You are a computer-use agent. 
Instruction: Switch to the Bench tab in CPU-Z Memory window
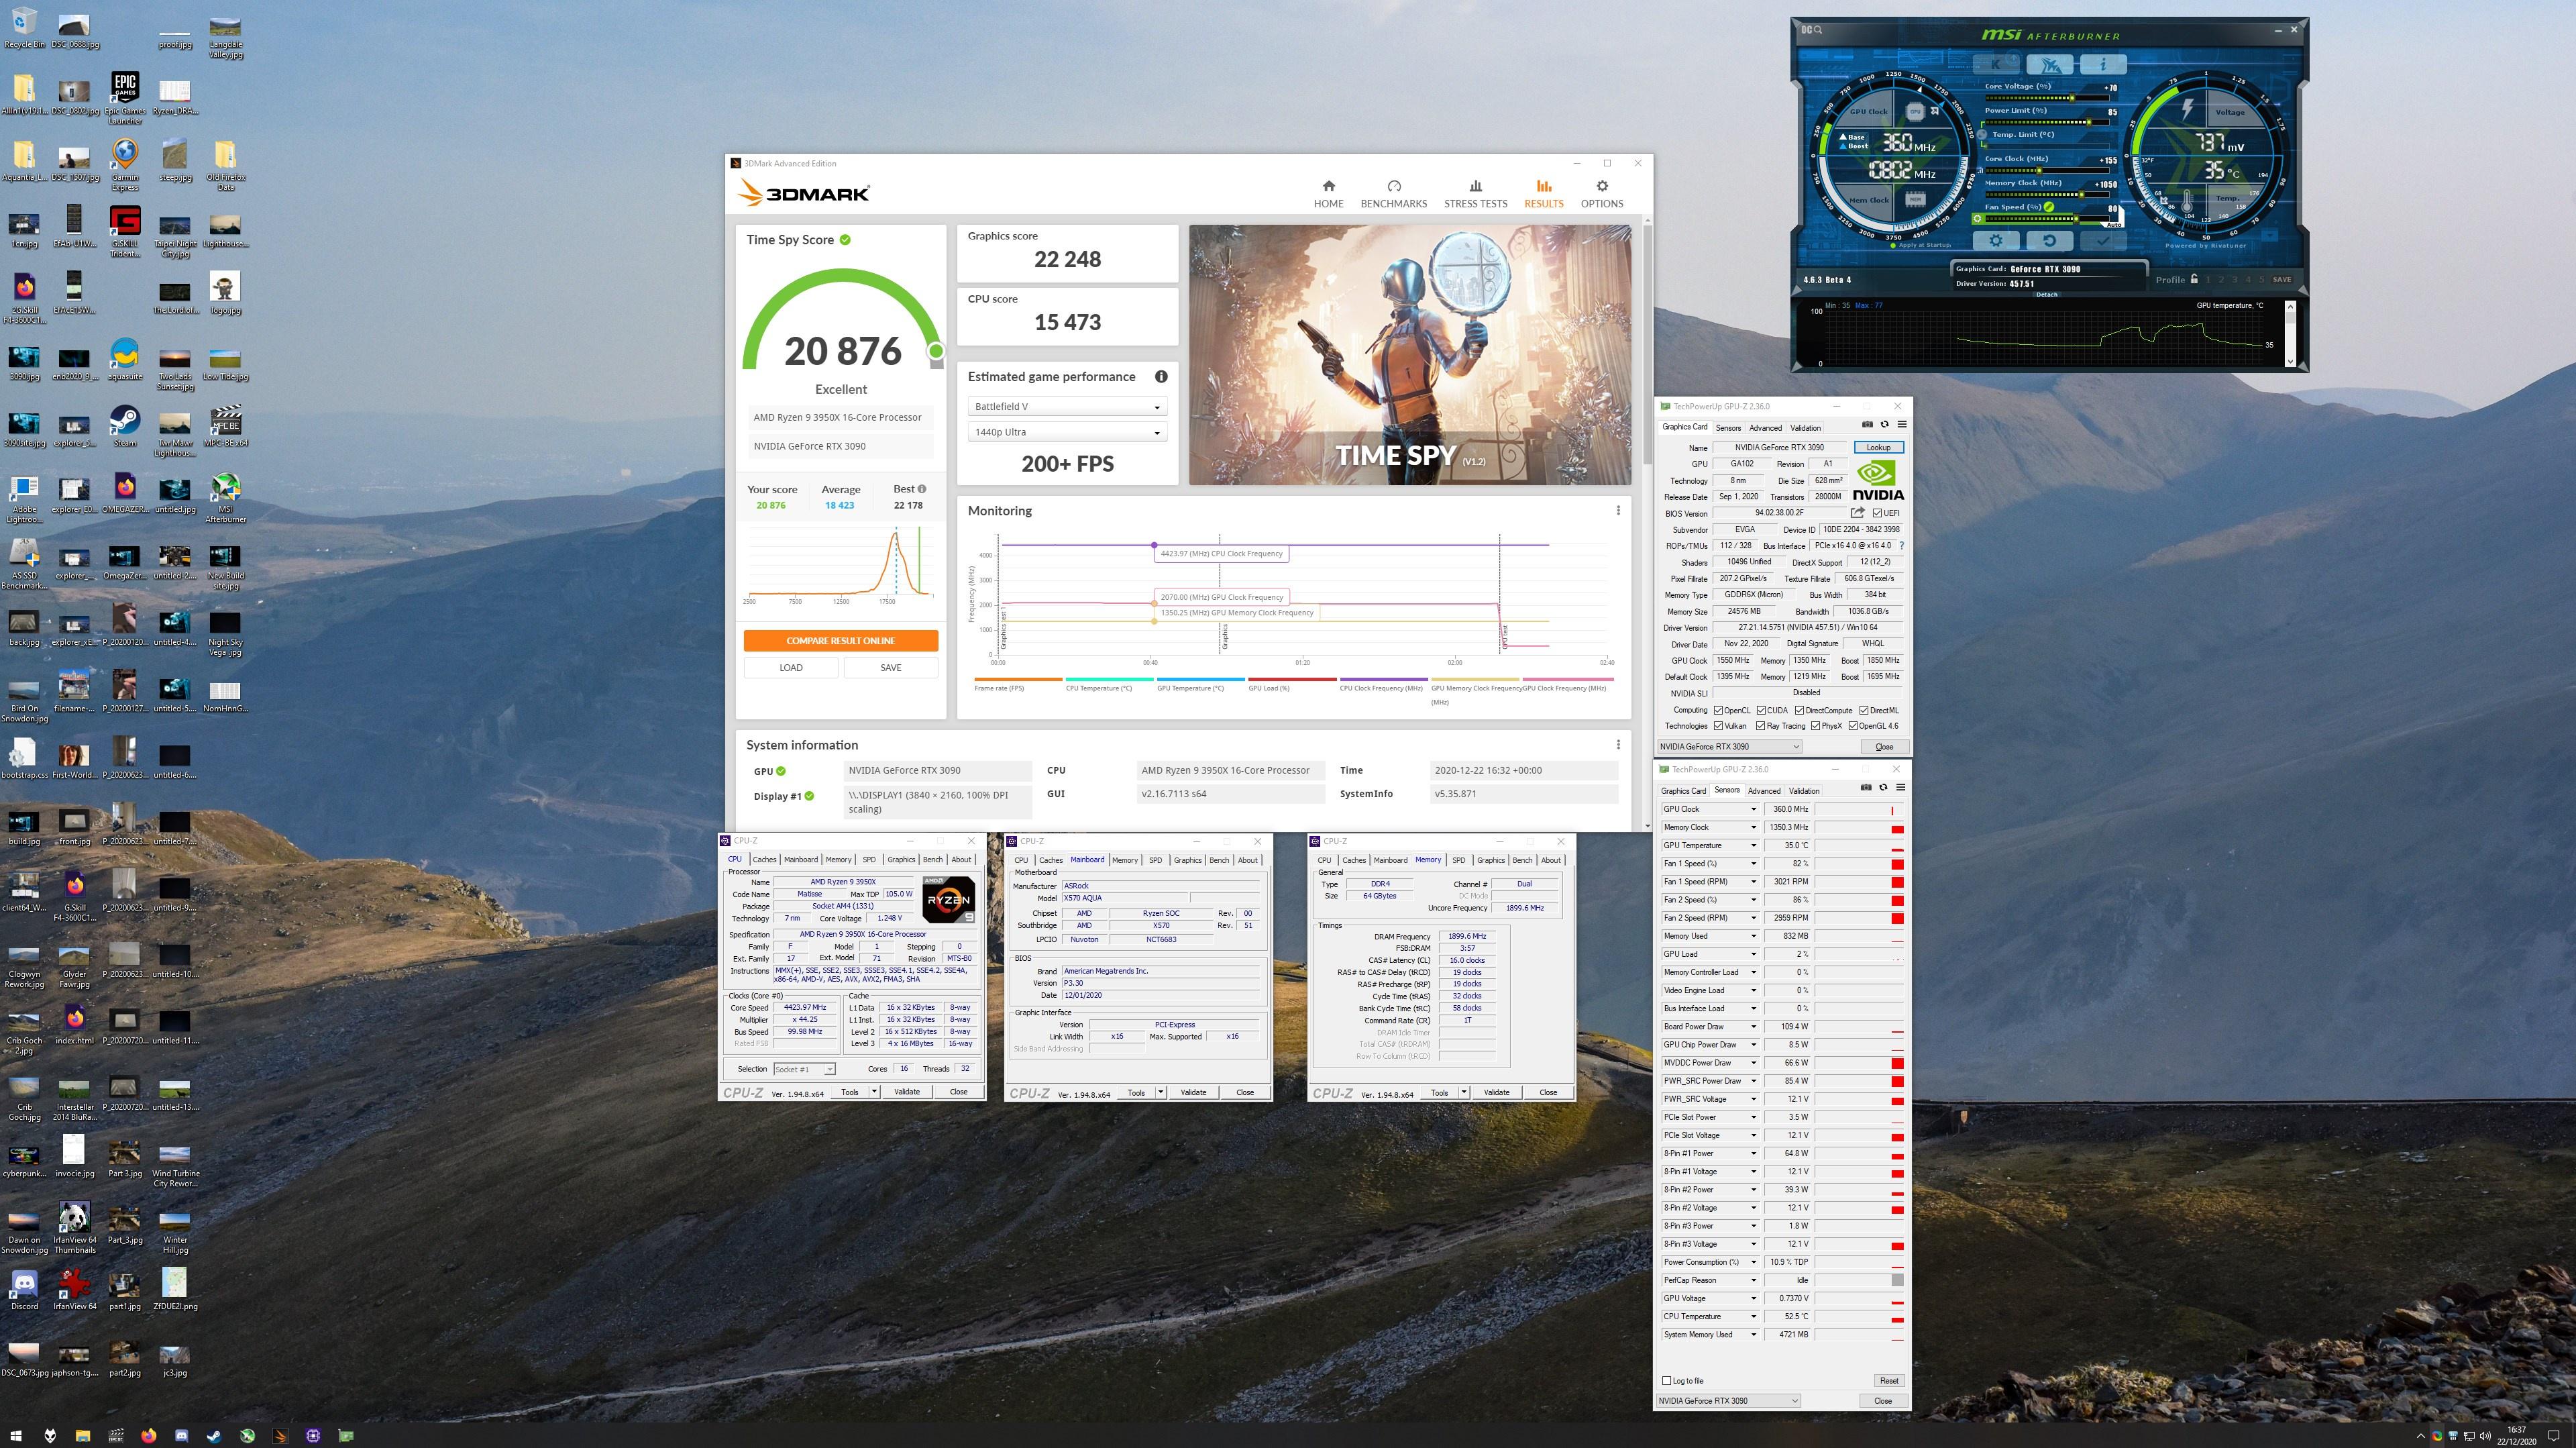pyautogui.click(x=1522, y=860)
